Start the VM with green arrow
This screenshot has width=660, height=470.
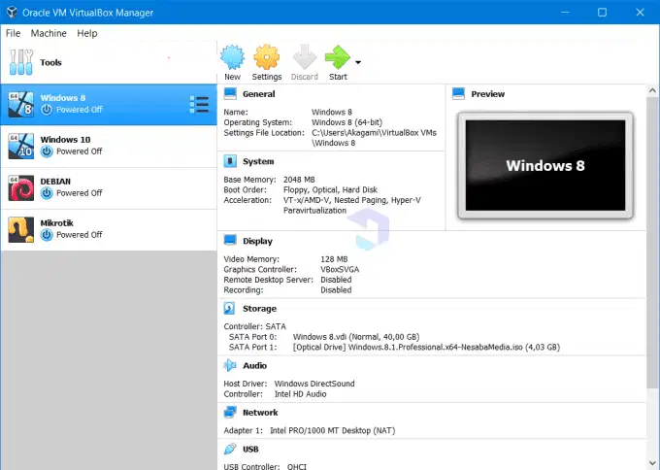pos(338,57)
